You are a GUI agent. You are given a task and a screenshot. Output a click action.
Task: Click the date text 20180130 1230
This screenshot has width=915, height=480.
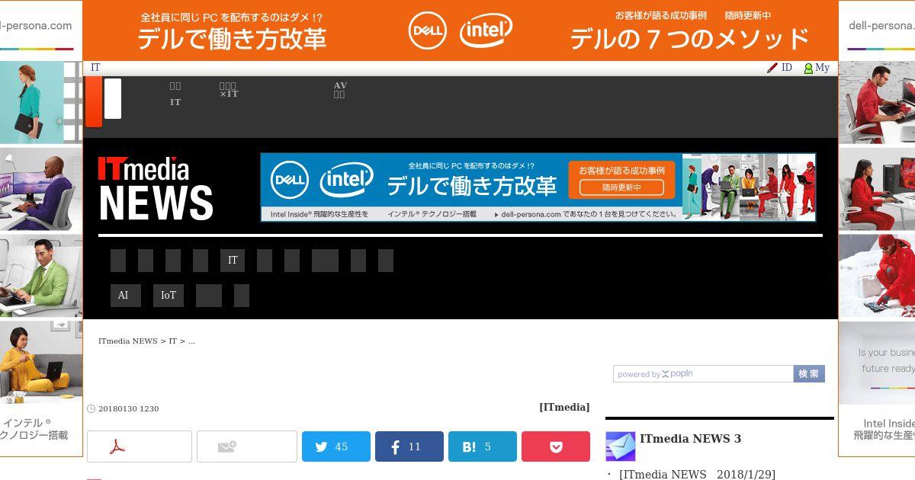(128, 409)
